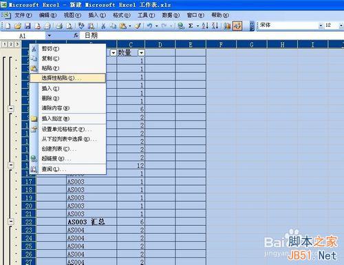
Task: Click the Research icon beside spelling
Action: (91, 26)
